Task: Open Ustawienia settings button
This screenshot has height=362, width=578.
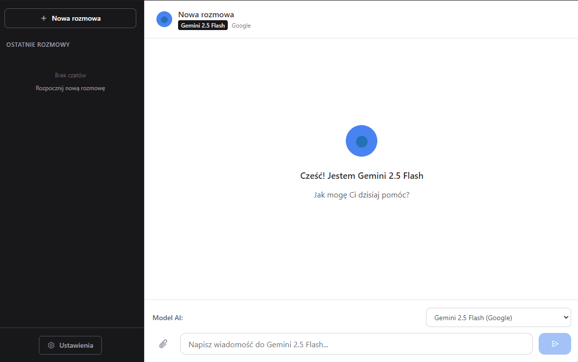Action: coord(70,345)
